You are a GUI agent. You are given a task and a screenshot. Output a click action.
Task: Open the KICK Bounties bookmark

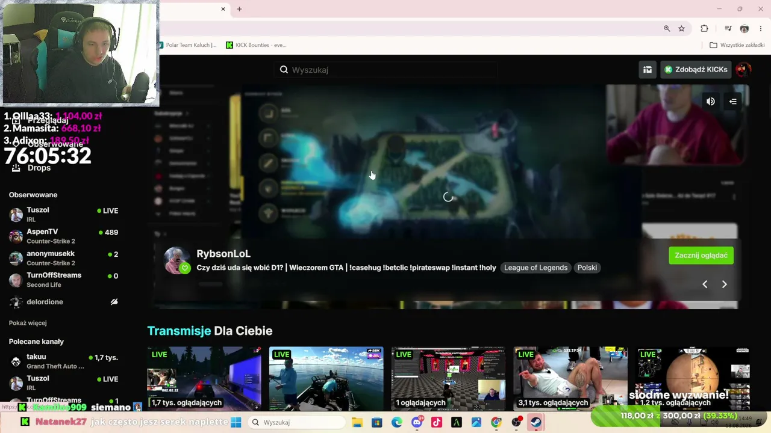coord(256,45)
